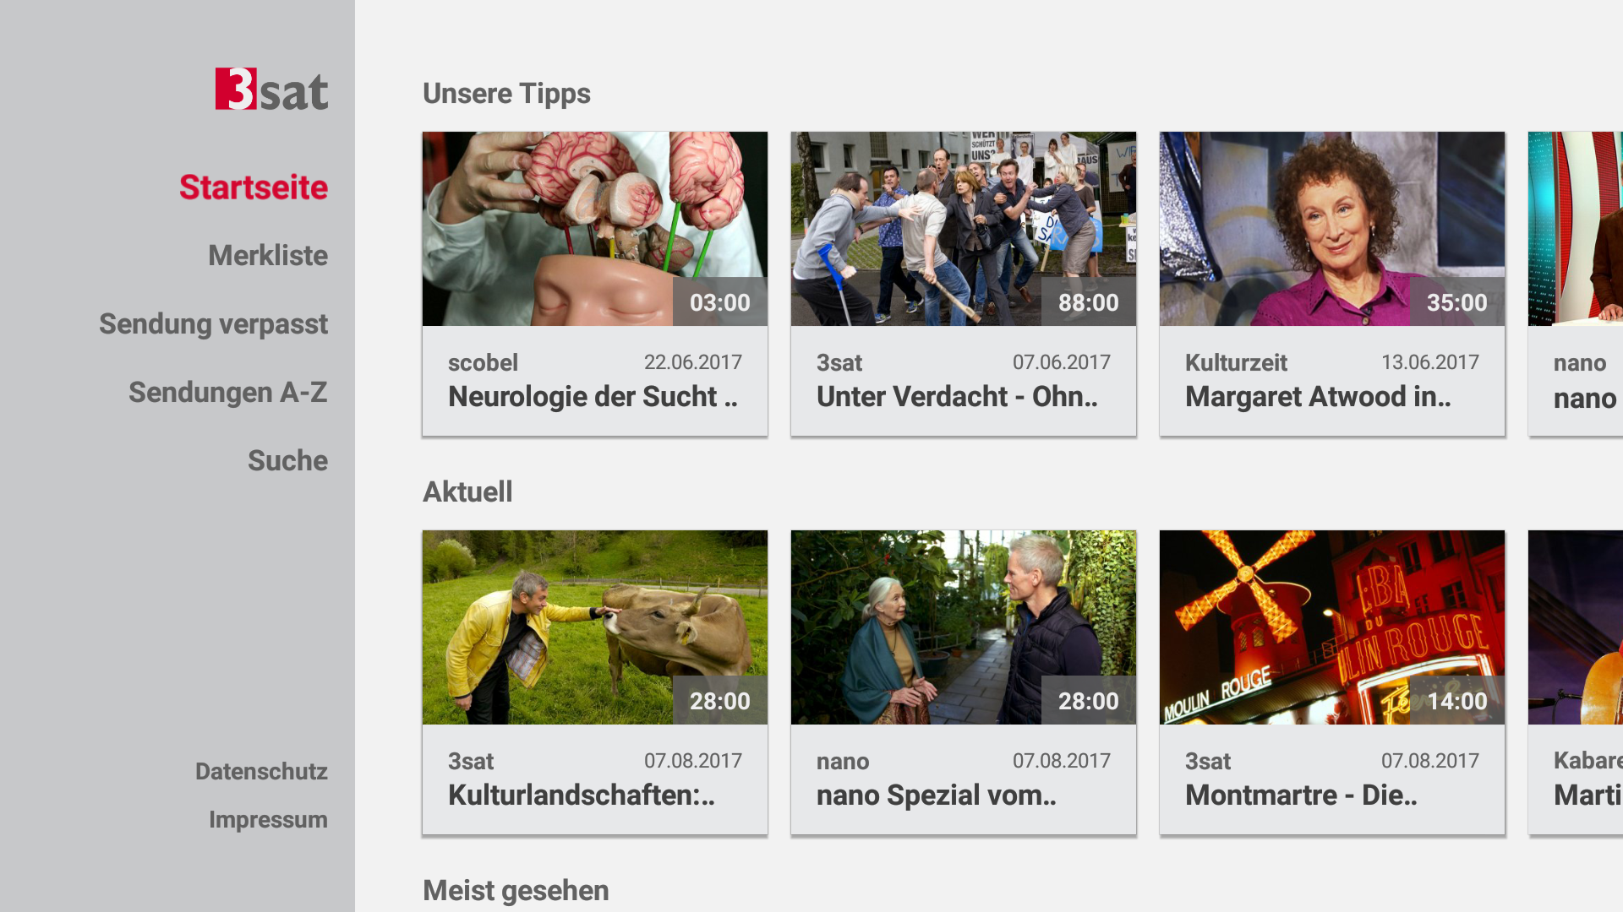The width and height of the screenshot is (1623, 912).
Task: Open the Merkliste menu item
Action: pyautogui.click(x=267, y=256)
